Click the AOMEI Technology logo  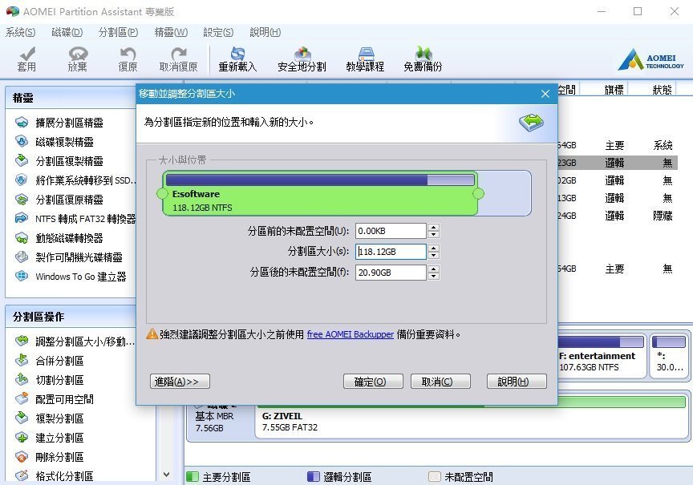[650, 59]
